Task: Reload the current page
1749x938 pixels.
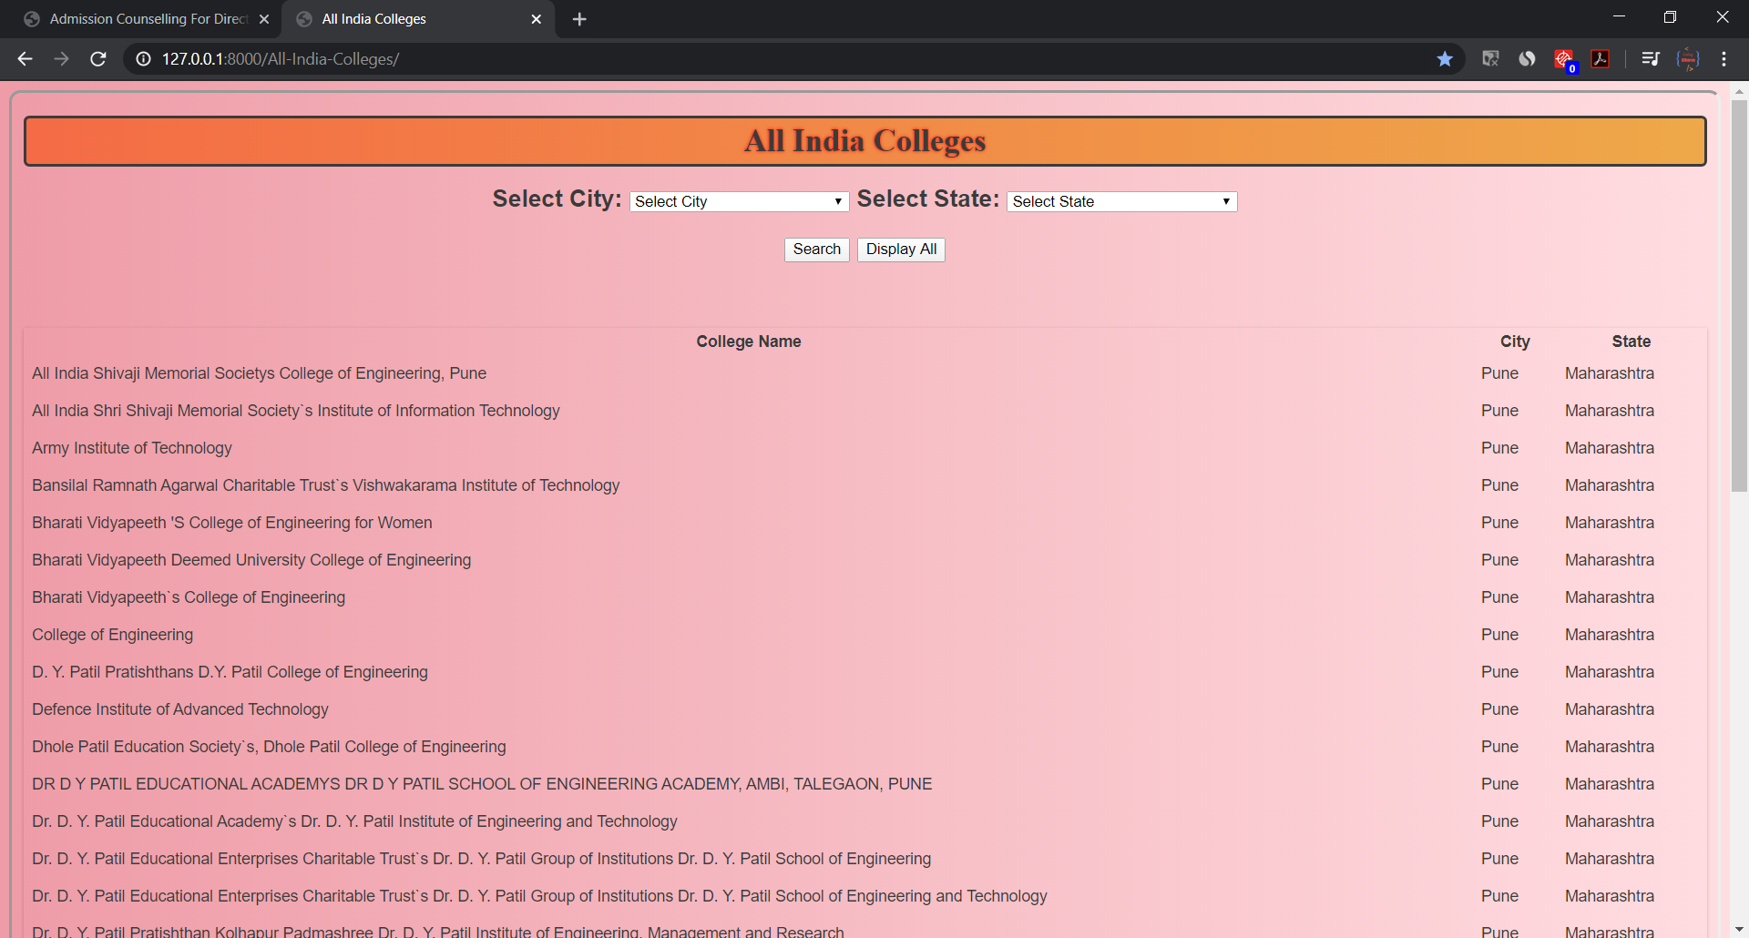Action: point(98,59)
